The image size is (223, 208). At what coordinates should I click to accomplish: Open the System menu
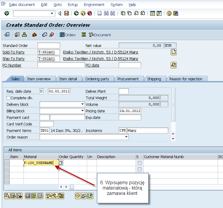coord(117,5)
